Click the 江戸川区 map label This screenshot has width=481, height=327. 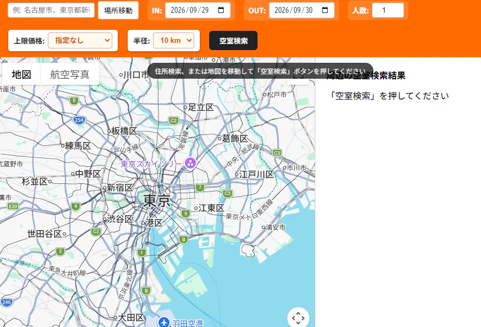pos(256,175)
